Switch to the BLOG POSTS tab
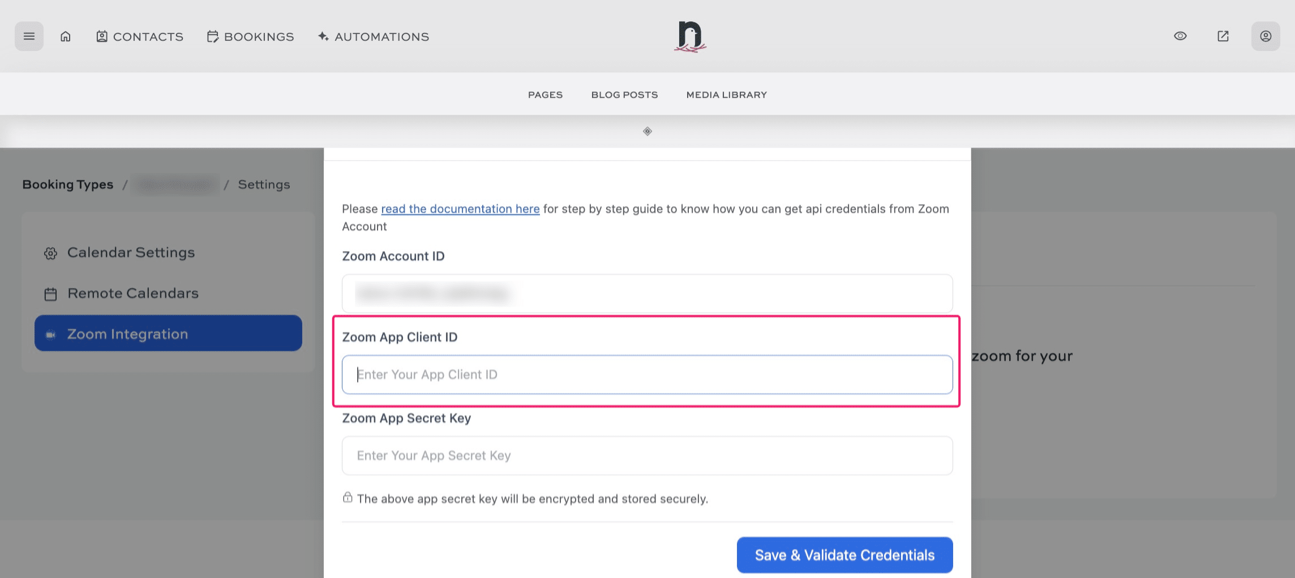 coord(624,94)
